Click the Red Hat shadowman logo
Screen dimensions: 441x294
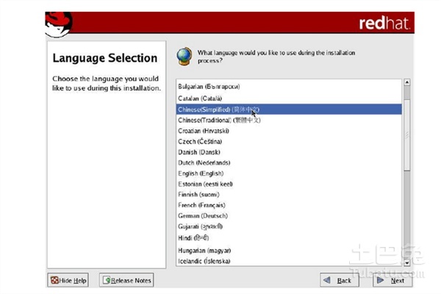(x=58, y=25)
